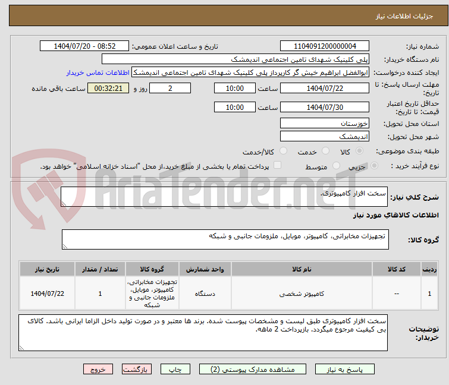Click the response deadline date 1404/07/22 field
Viewport: 449px width, 385px height.
point(325,89)
